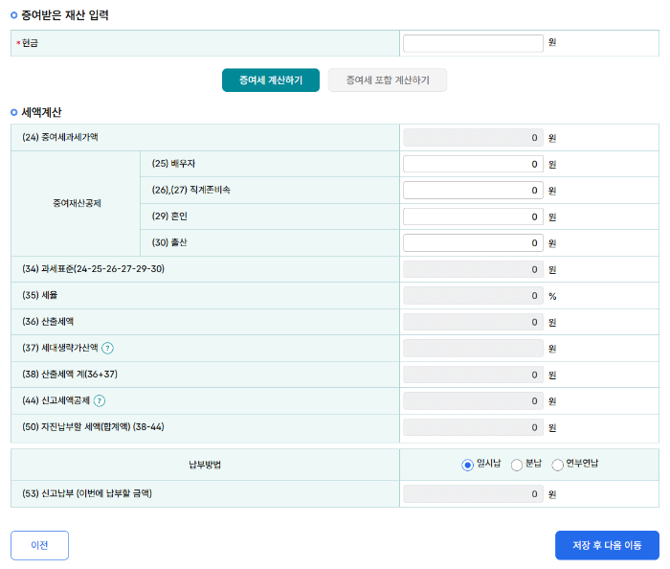Click the (53) 신고납부 (이번에 납부할 금액) label
This screenshot has height=569, width=670.
[x=87, y=493]
